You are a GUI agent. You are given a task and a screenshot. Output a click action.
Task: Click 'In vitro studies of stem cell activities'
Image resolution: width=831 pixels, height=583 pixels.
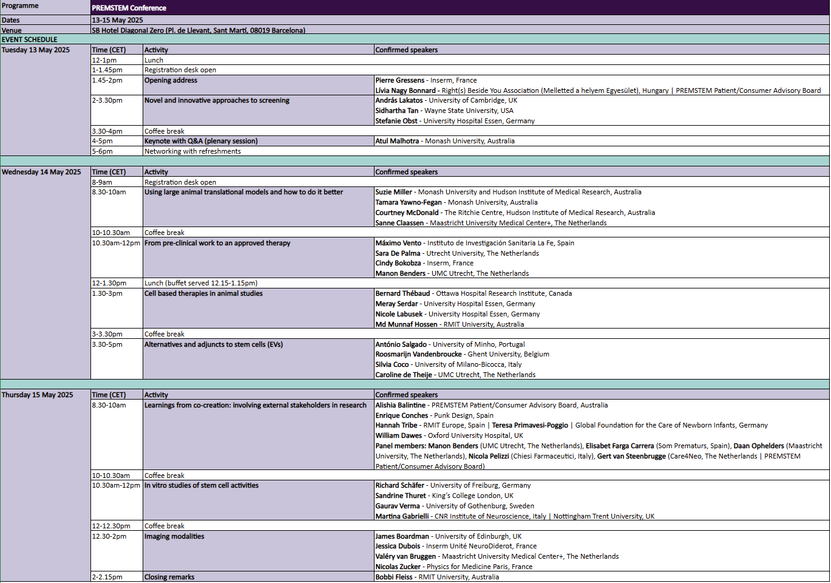pos(258,500)
